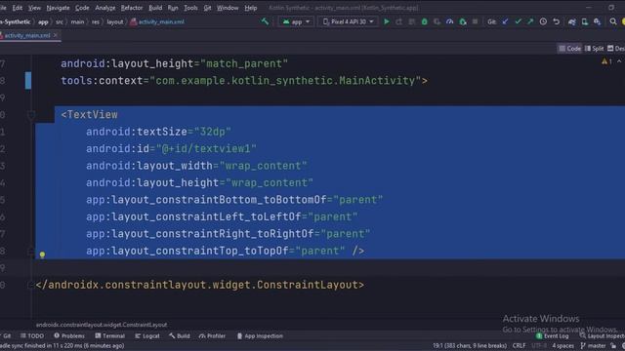The height and width of the screenshot is (351, 625).
Task: Click the app breadcrumb in navigation bar
Action: pyautogui.click(x=43, y=21)
